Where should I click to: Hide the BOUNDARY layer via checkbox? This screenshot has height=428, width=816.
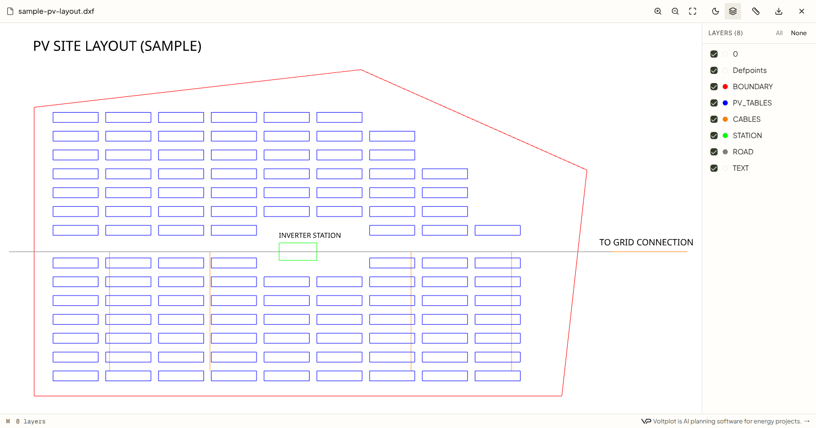click(714, 87)
